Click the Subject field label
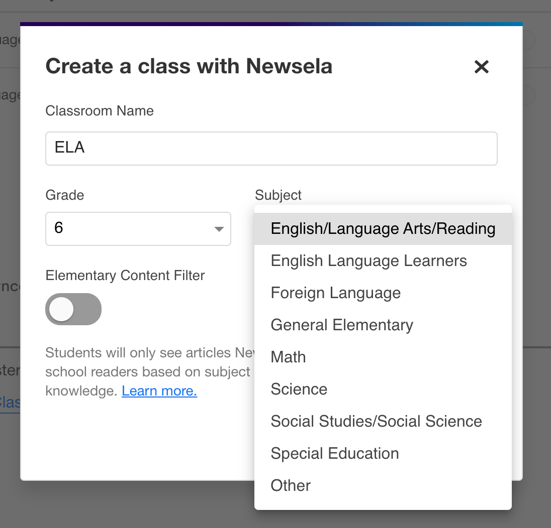The image size is (551, 528). [279, 195]
